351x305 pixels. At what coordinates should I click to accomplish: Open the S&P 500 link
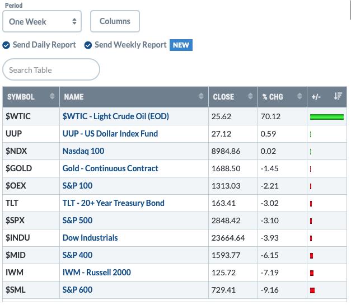tap(77, 220)
